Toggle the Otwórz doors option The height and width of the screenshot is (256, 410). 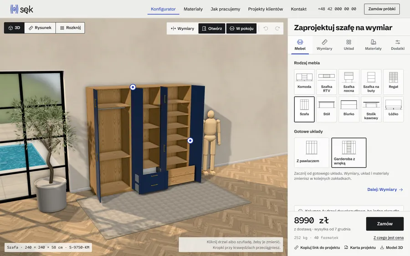click(x=212, y=29)
